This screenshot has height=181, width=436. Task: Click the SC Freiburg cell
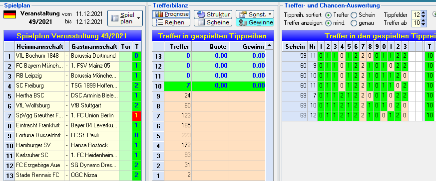pyautogui.click(x=40, y=86)
